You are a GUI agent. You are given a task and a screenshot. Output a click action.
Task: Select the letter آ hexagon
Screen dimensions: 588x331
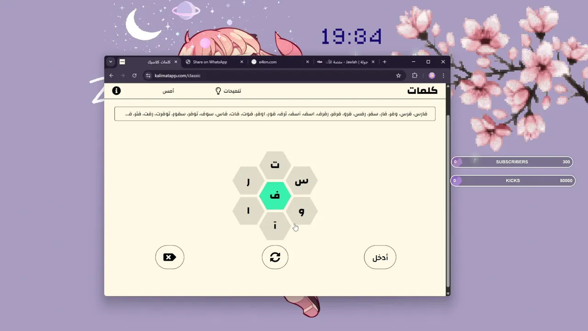275,226
